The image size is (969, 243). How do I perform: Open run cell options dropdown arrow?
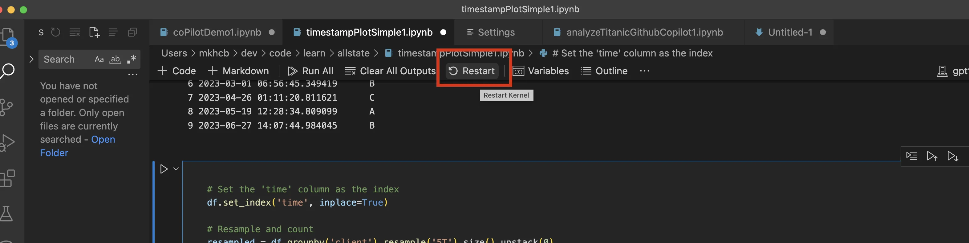(x=176, y=169)
